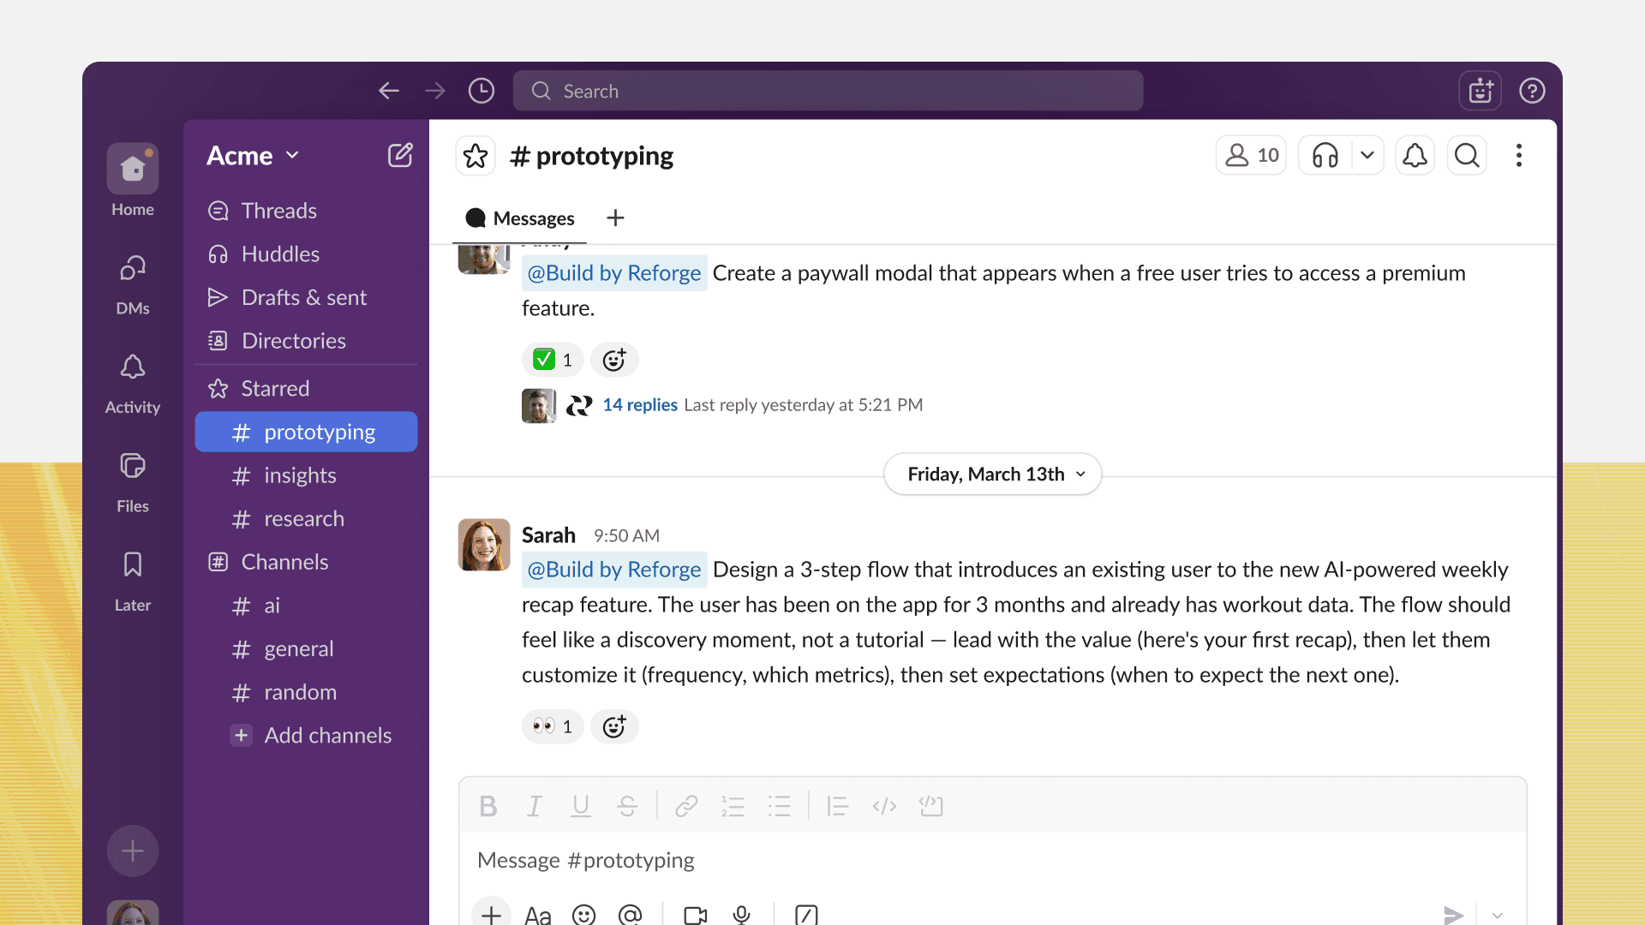This screenshot has width=1645, height=925.
Task: Insert a code block in message
Action: tap(930, 806)
